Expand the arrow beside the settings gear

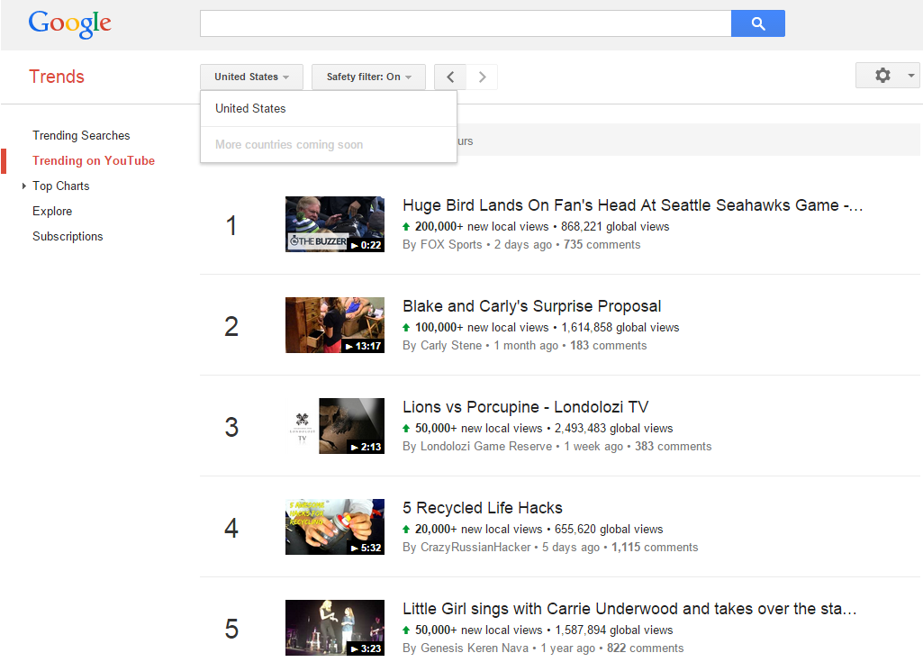[911, 76]
